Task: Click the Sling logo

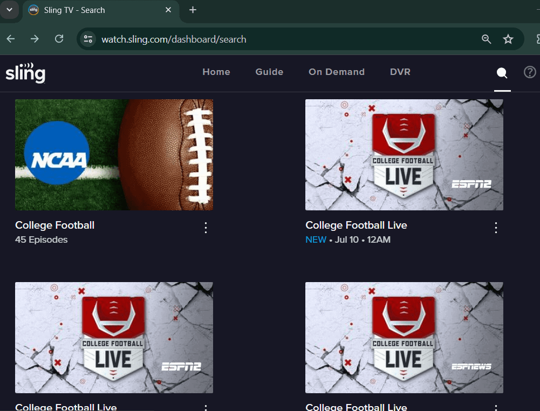Action: click(25, 73)
